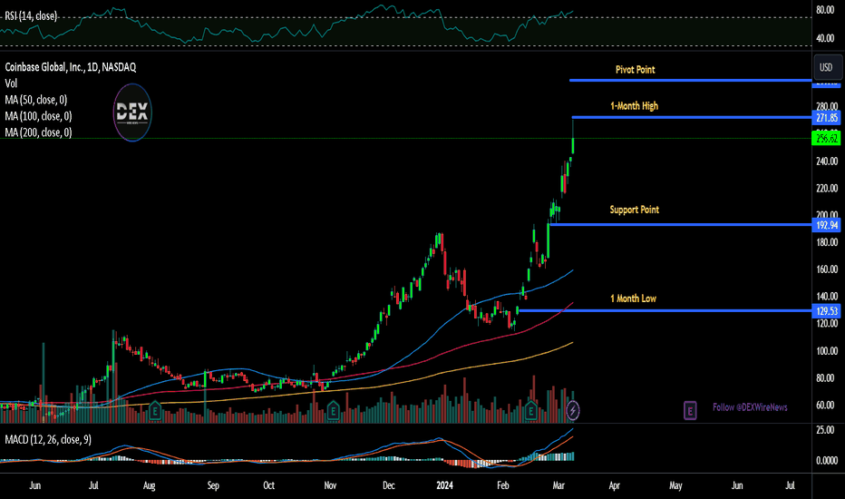Image resolution: width=845 pixels, height=499 pixels.
Task: Click the Mar label on time axis
Action: pyautogui.click(x=558, y=485)
